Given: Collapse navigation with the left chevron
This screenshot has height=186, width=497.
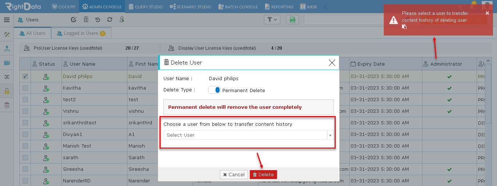Looking at the screenshot, I should tap(326, 7).
